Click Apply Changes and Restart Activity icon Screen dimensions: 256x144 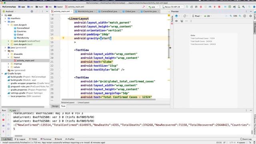192,7
